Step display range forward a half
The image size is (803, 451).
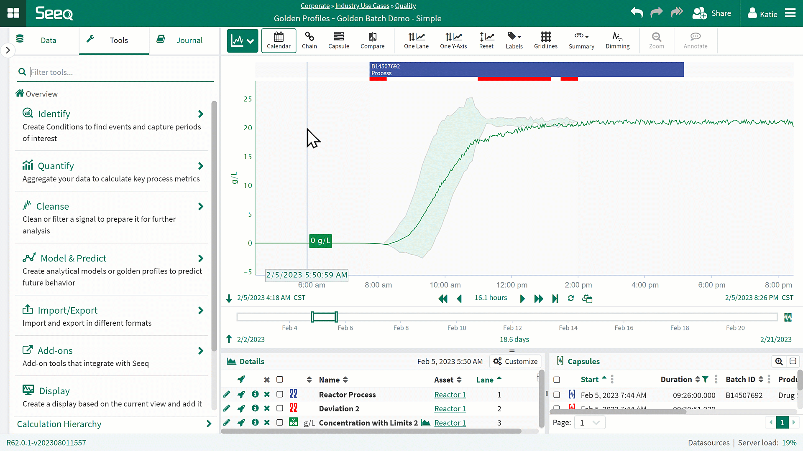(522, 298)
